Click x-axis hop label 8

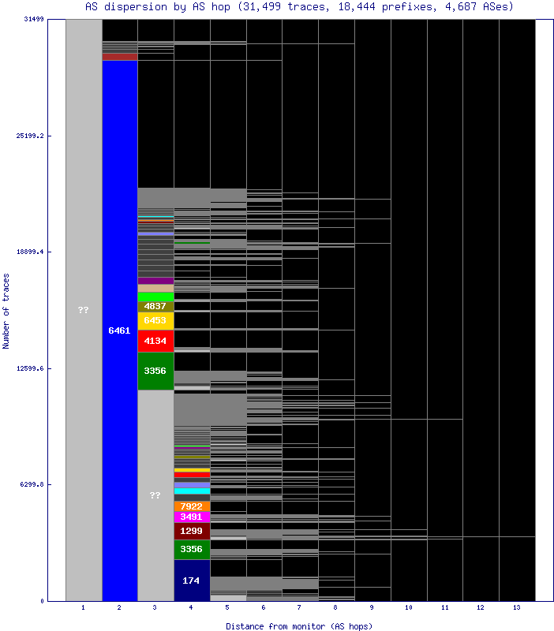(x=335, y=607)
